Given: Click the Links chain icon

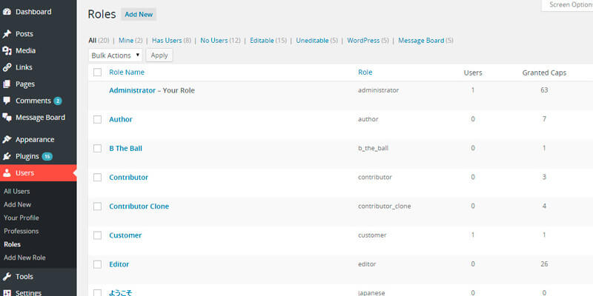Looking at the screenshot, I should click(7, 67).
